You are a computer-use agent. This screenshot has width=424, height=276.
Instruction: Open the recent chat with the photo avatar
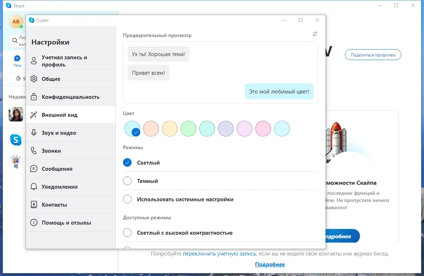16,114
